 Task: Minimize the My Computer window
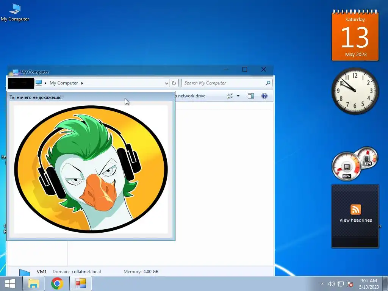(226, 70)
